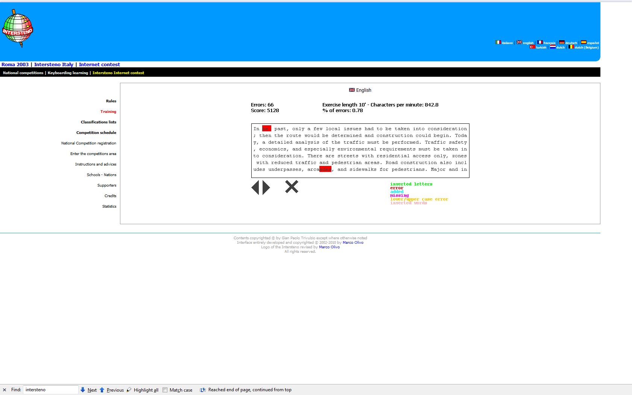Open Enter the competitions area

pos(93,153)
